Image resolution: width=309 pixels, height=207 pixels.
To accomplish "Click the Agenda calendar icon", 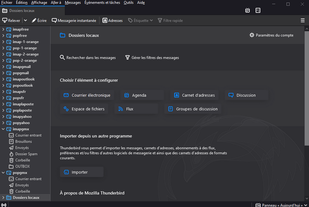I will coord(127,95).
